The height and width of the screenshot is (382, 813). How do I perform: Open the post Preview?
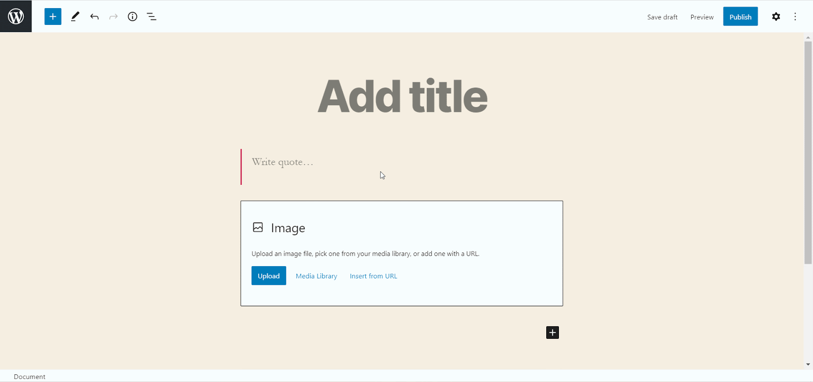[x=701, y=17]
